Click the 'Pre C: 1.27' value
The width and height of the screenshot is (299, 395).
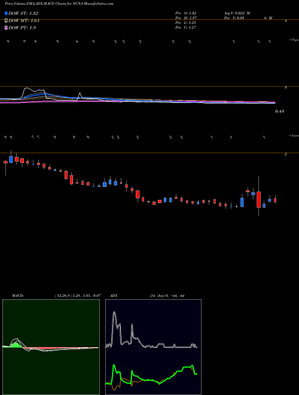(x=186, y=27)
